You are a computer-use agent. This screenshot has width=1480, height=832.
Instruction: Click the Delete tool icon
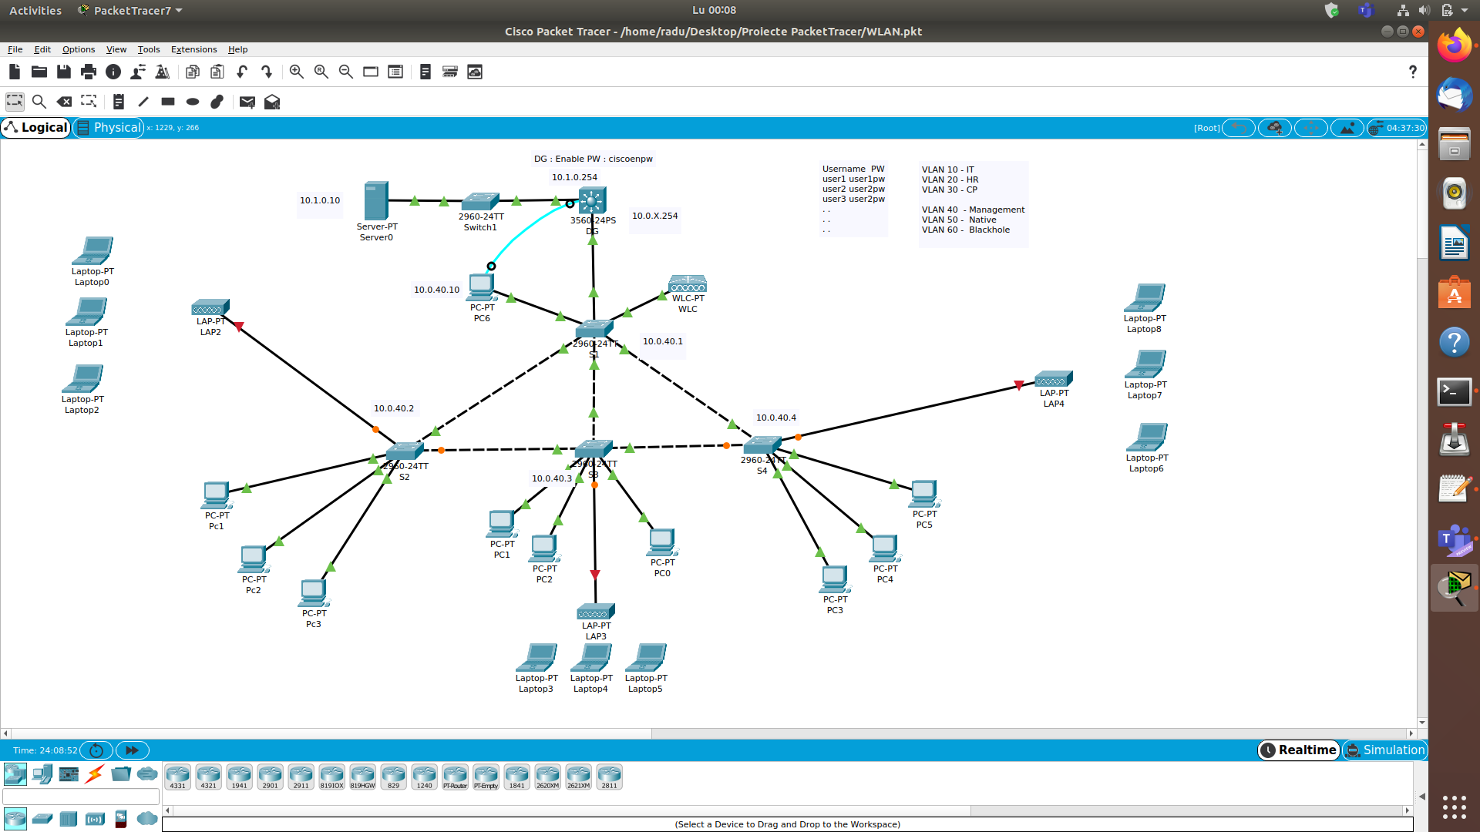click(x=64, y=102)
